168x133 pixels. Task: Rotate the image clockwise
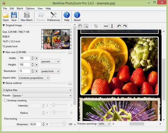[125, 26]
